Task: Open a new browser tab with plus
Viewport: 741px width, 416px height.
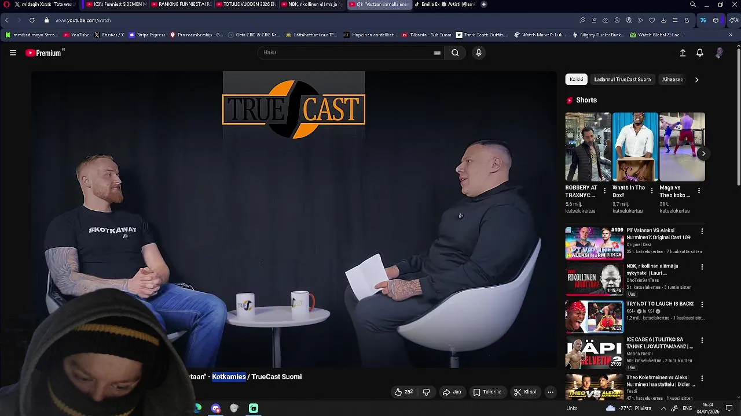Action: click(484, 4)
